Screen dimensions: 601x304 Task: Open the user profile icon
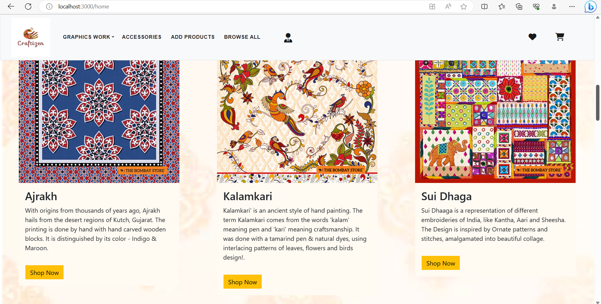[288, 38]
